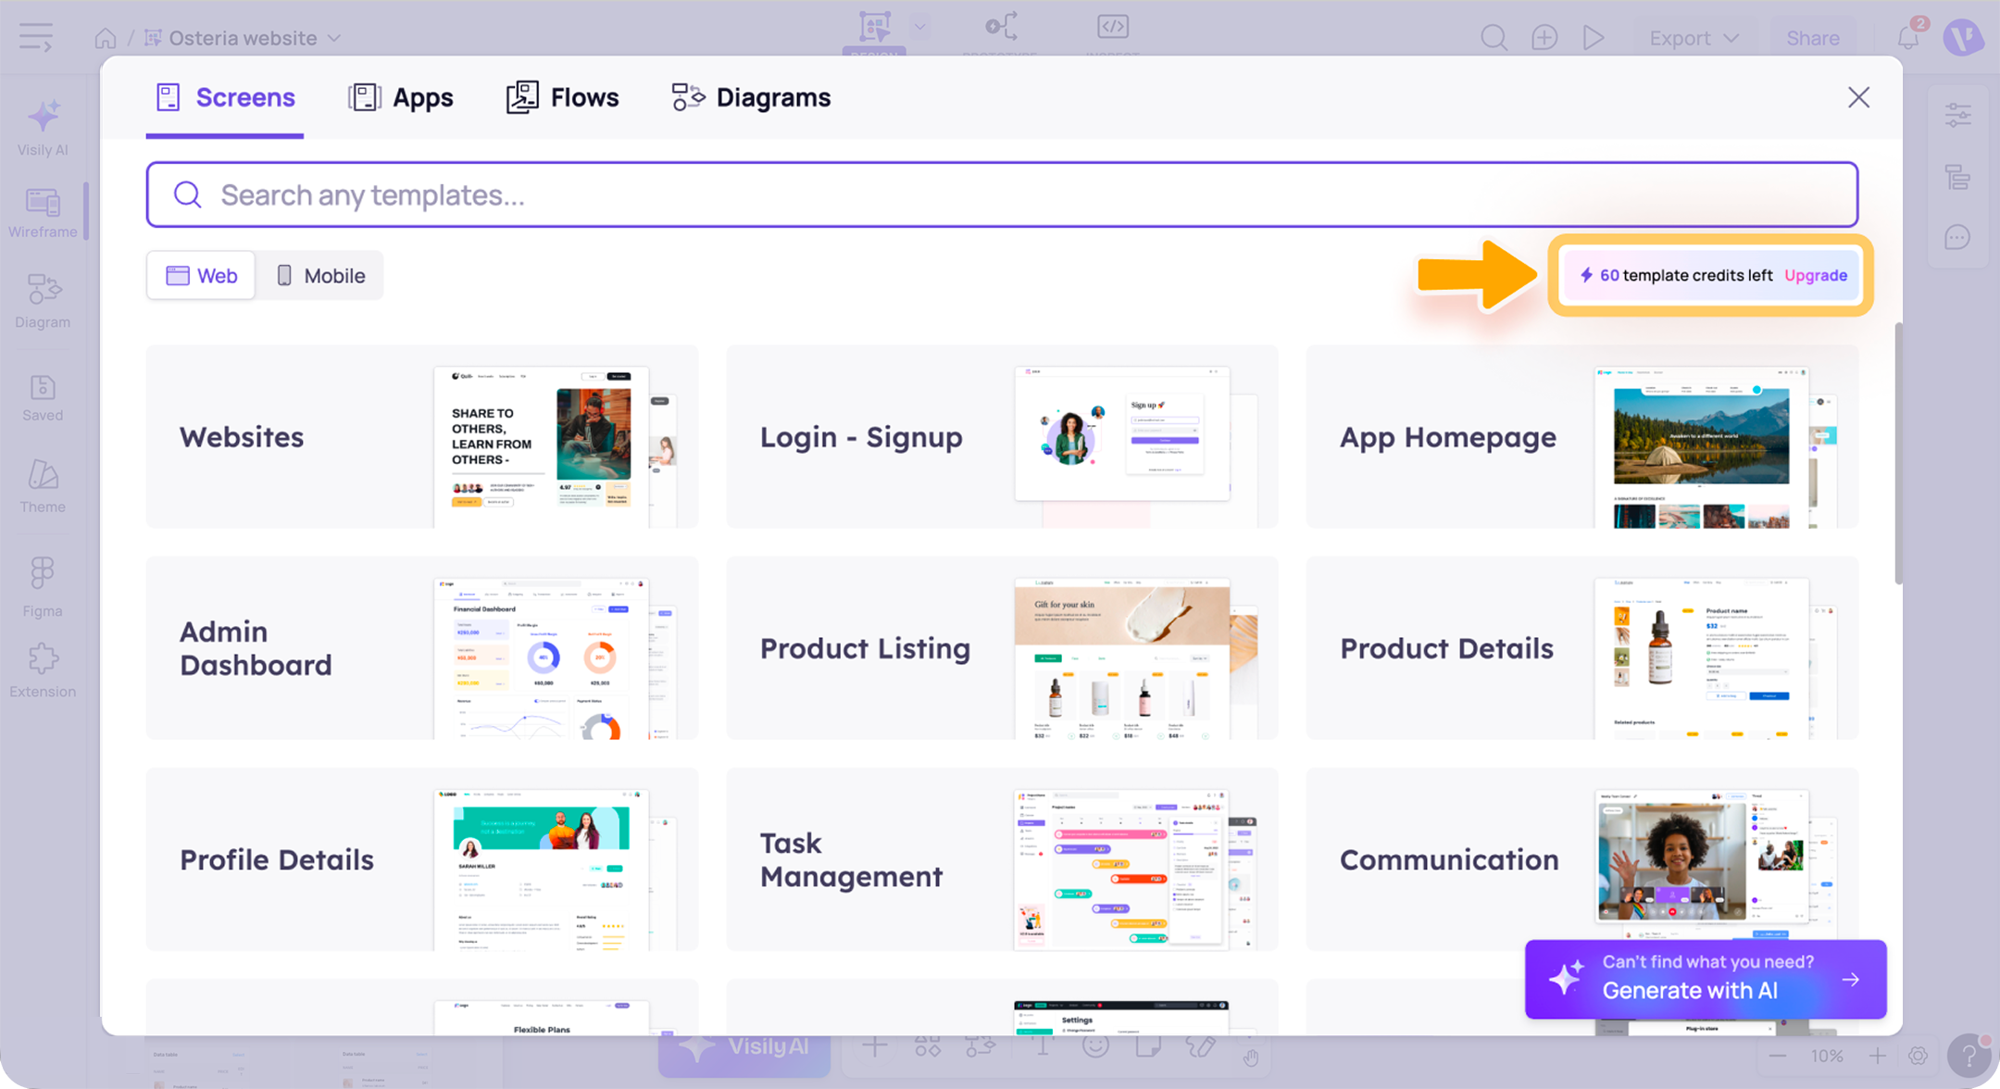Viewport: 2000px width, 1089px height.
Task: Open the layers panel icon
Action: coord(1957,176)
